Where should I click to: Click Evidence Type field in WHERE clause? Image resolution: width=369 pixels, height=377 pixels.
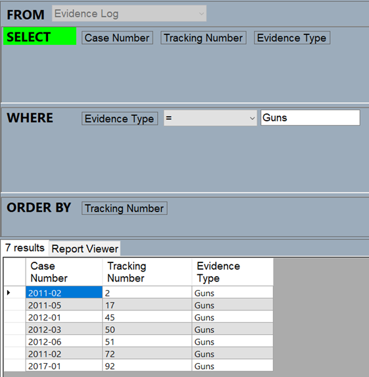point(120,119)
